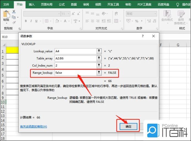The height and width of the screenshot is (141, 191).
Task: Click Center alignment icon
Action: 92,21
